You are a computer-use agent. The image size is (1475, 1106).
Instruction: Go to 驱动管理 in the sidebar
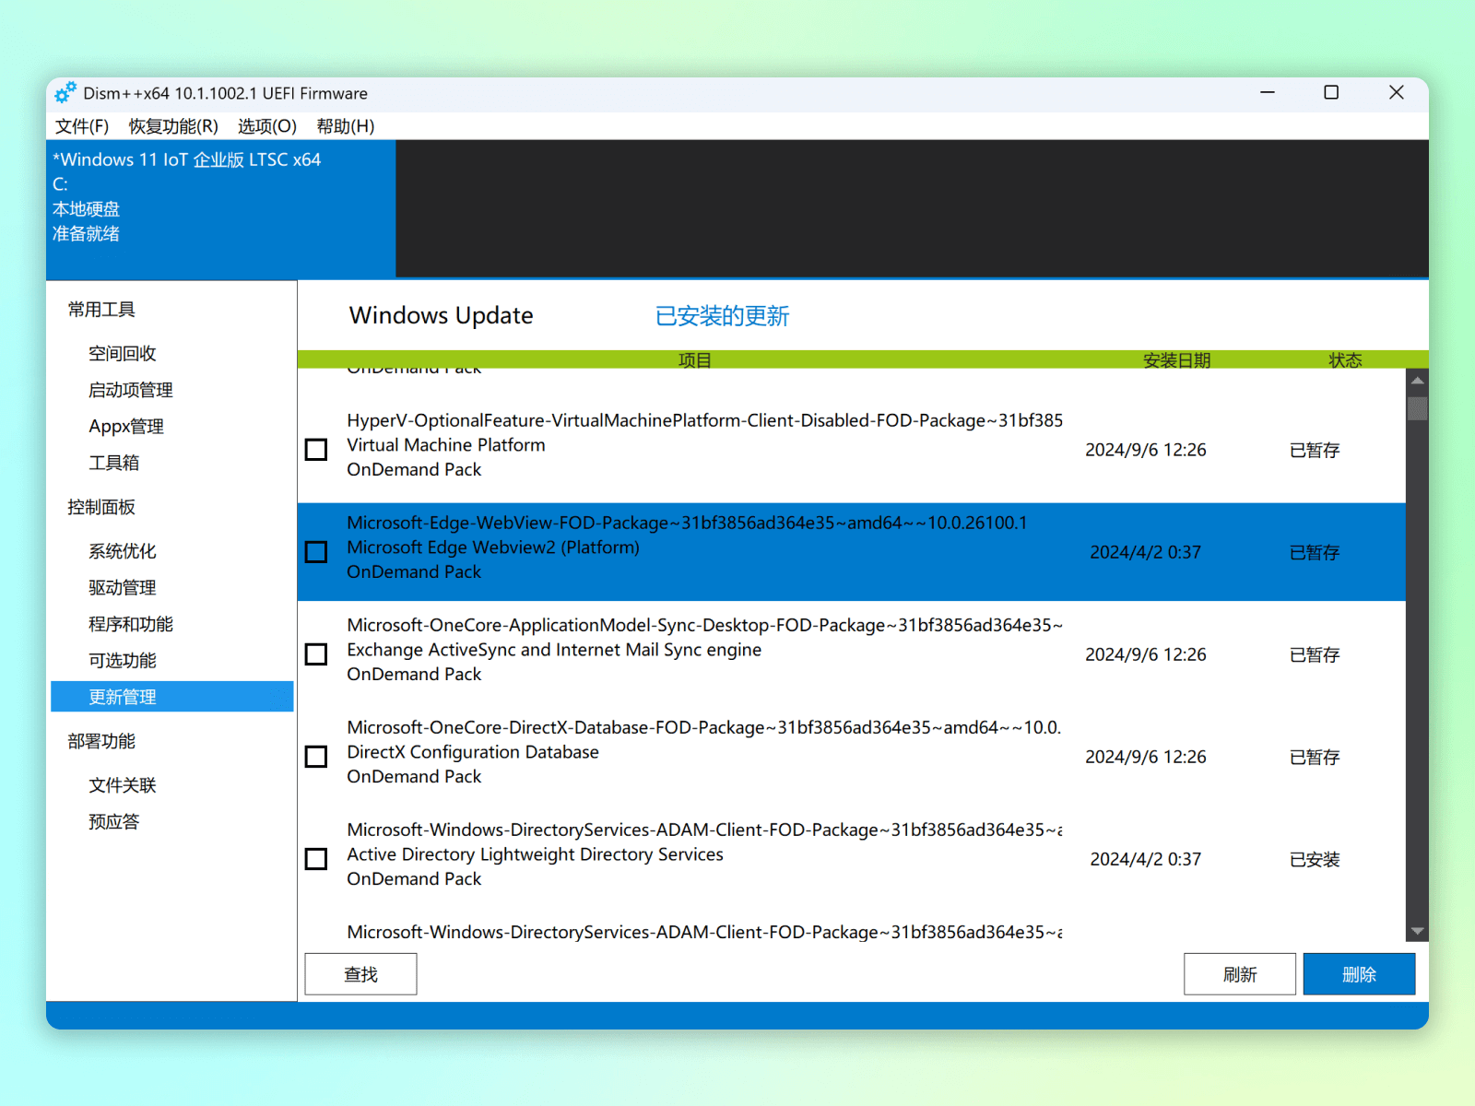[x=123, y=588]
